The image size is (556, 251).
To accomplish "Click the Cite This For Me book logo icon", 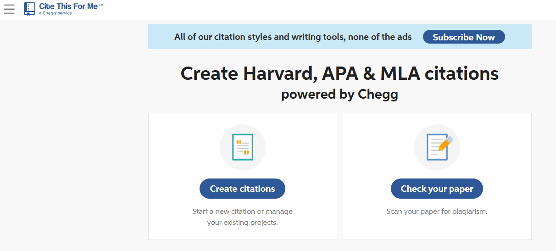I will point(29,9).
